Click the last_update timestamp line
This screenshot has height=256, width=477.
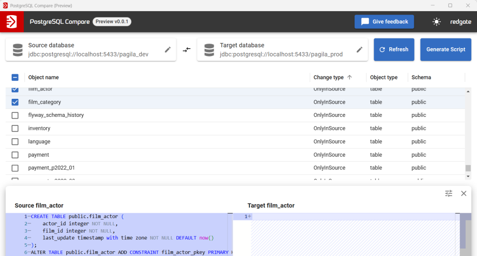(x=128, y=238)
